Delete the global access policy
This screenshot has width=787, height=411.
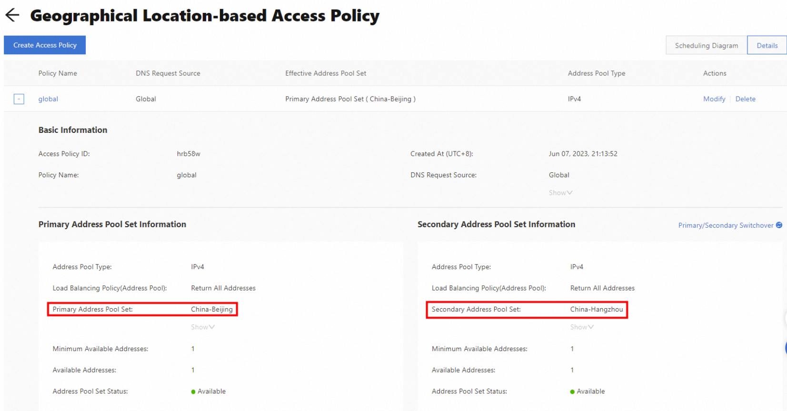pyautogui.click(x=745, y=99)
